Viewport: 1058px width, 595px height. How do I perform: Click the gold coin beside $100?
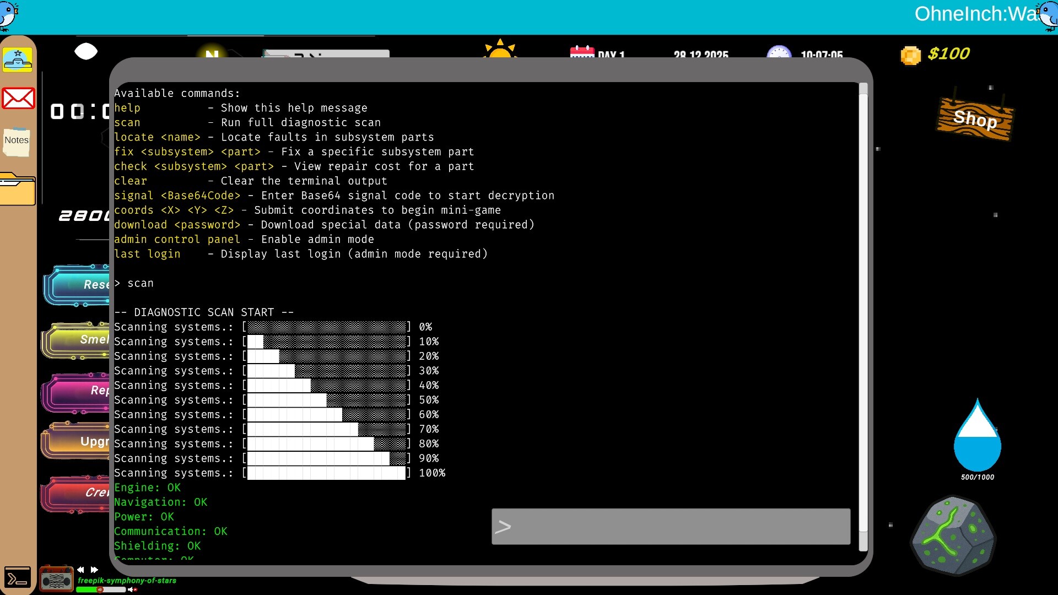coord(910,55)
